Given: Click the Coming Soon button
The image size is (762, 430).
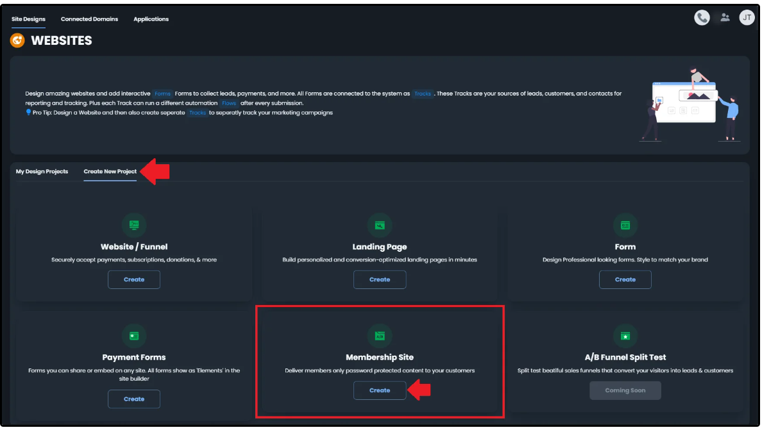Looking at the screenshot, I should 625,390.
